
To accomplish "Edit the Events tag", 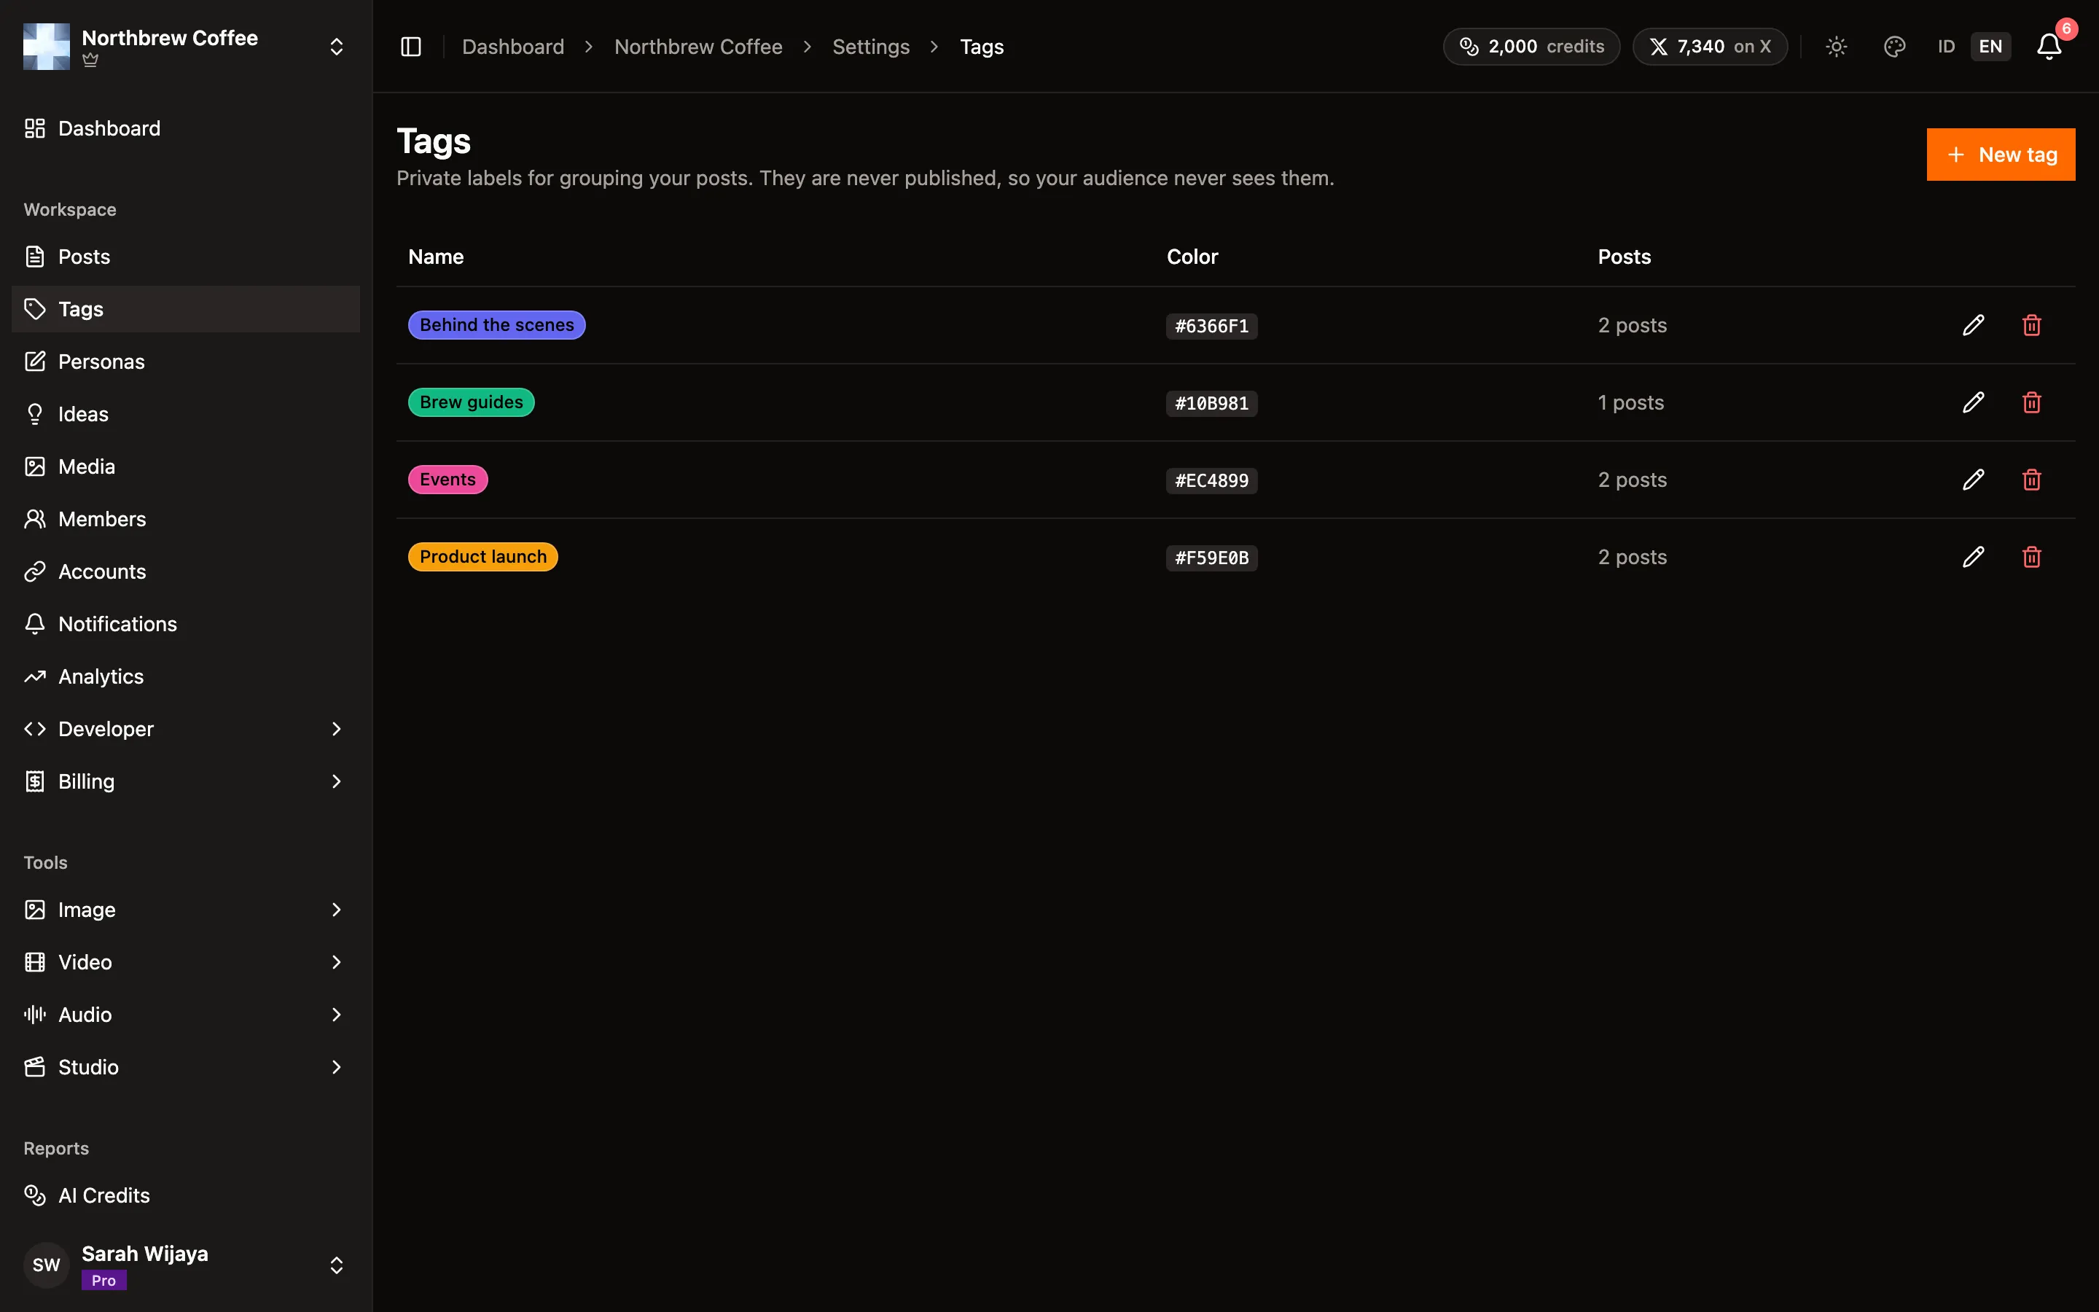I will pyautogui.click(x=1973, y=480).
